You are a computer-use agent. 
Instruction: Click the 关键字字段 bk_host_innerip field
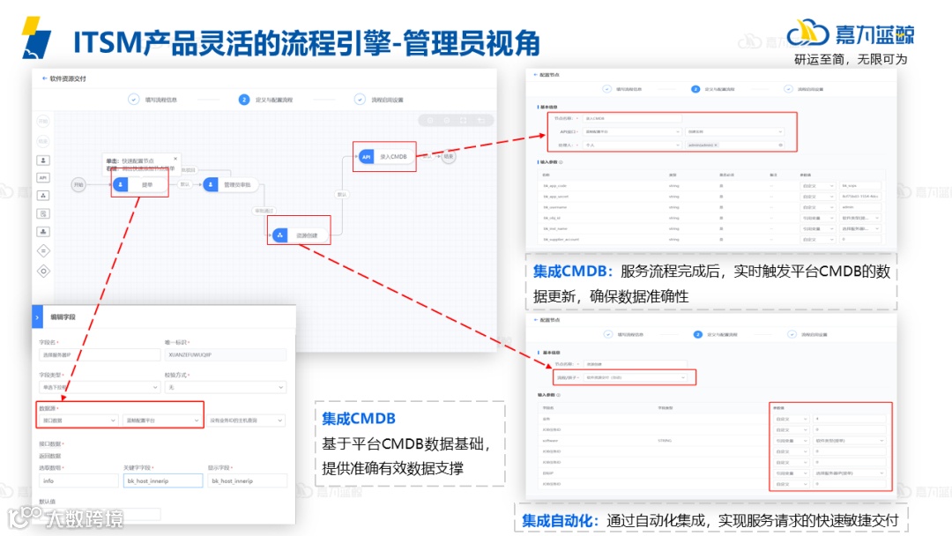point(163,480)
